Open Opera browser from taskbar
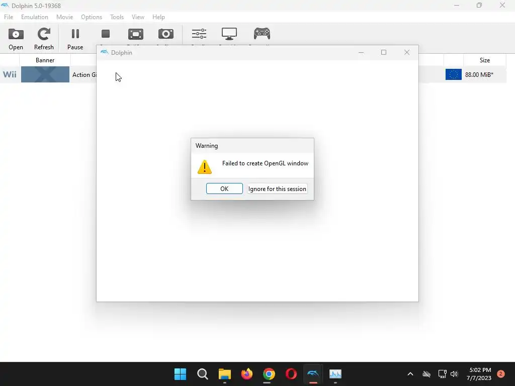Image resolution: width=515 pixels, height=386 pixels. (291, 374)
